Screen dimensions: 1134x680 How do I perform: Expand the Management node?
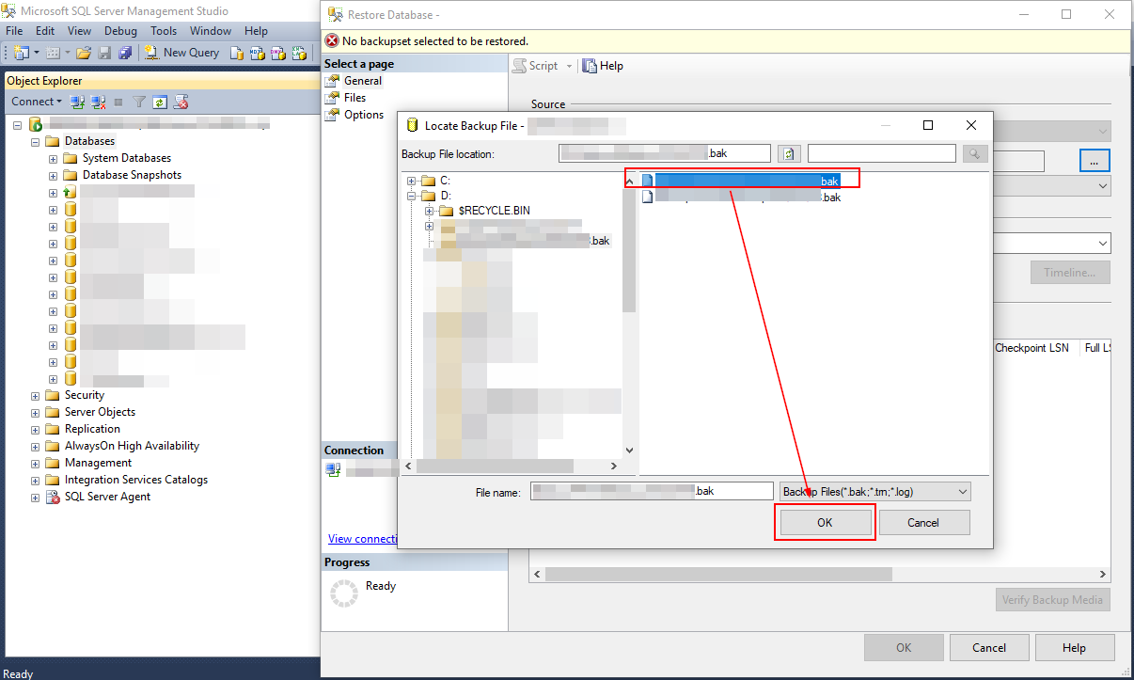(36, 463)
